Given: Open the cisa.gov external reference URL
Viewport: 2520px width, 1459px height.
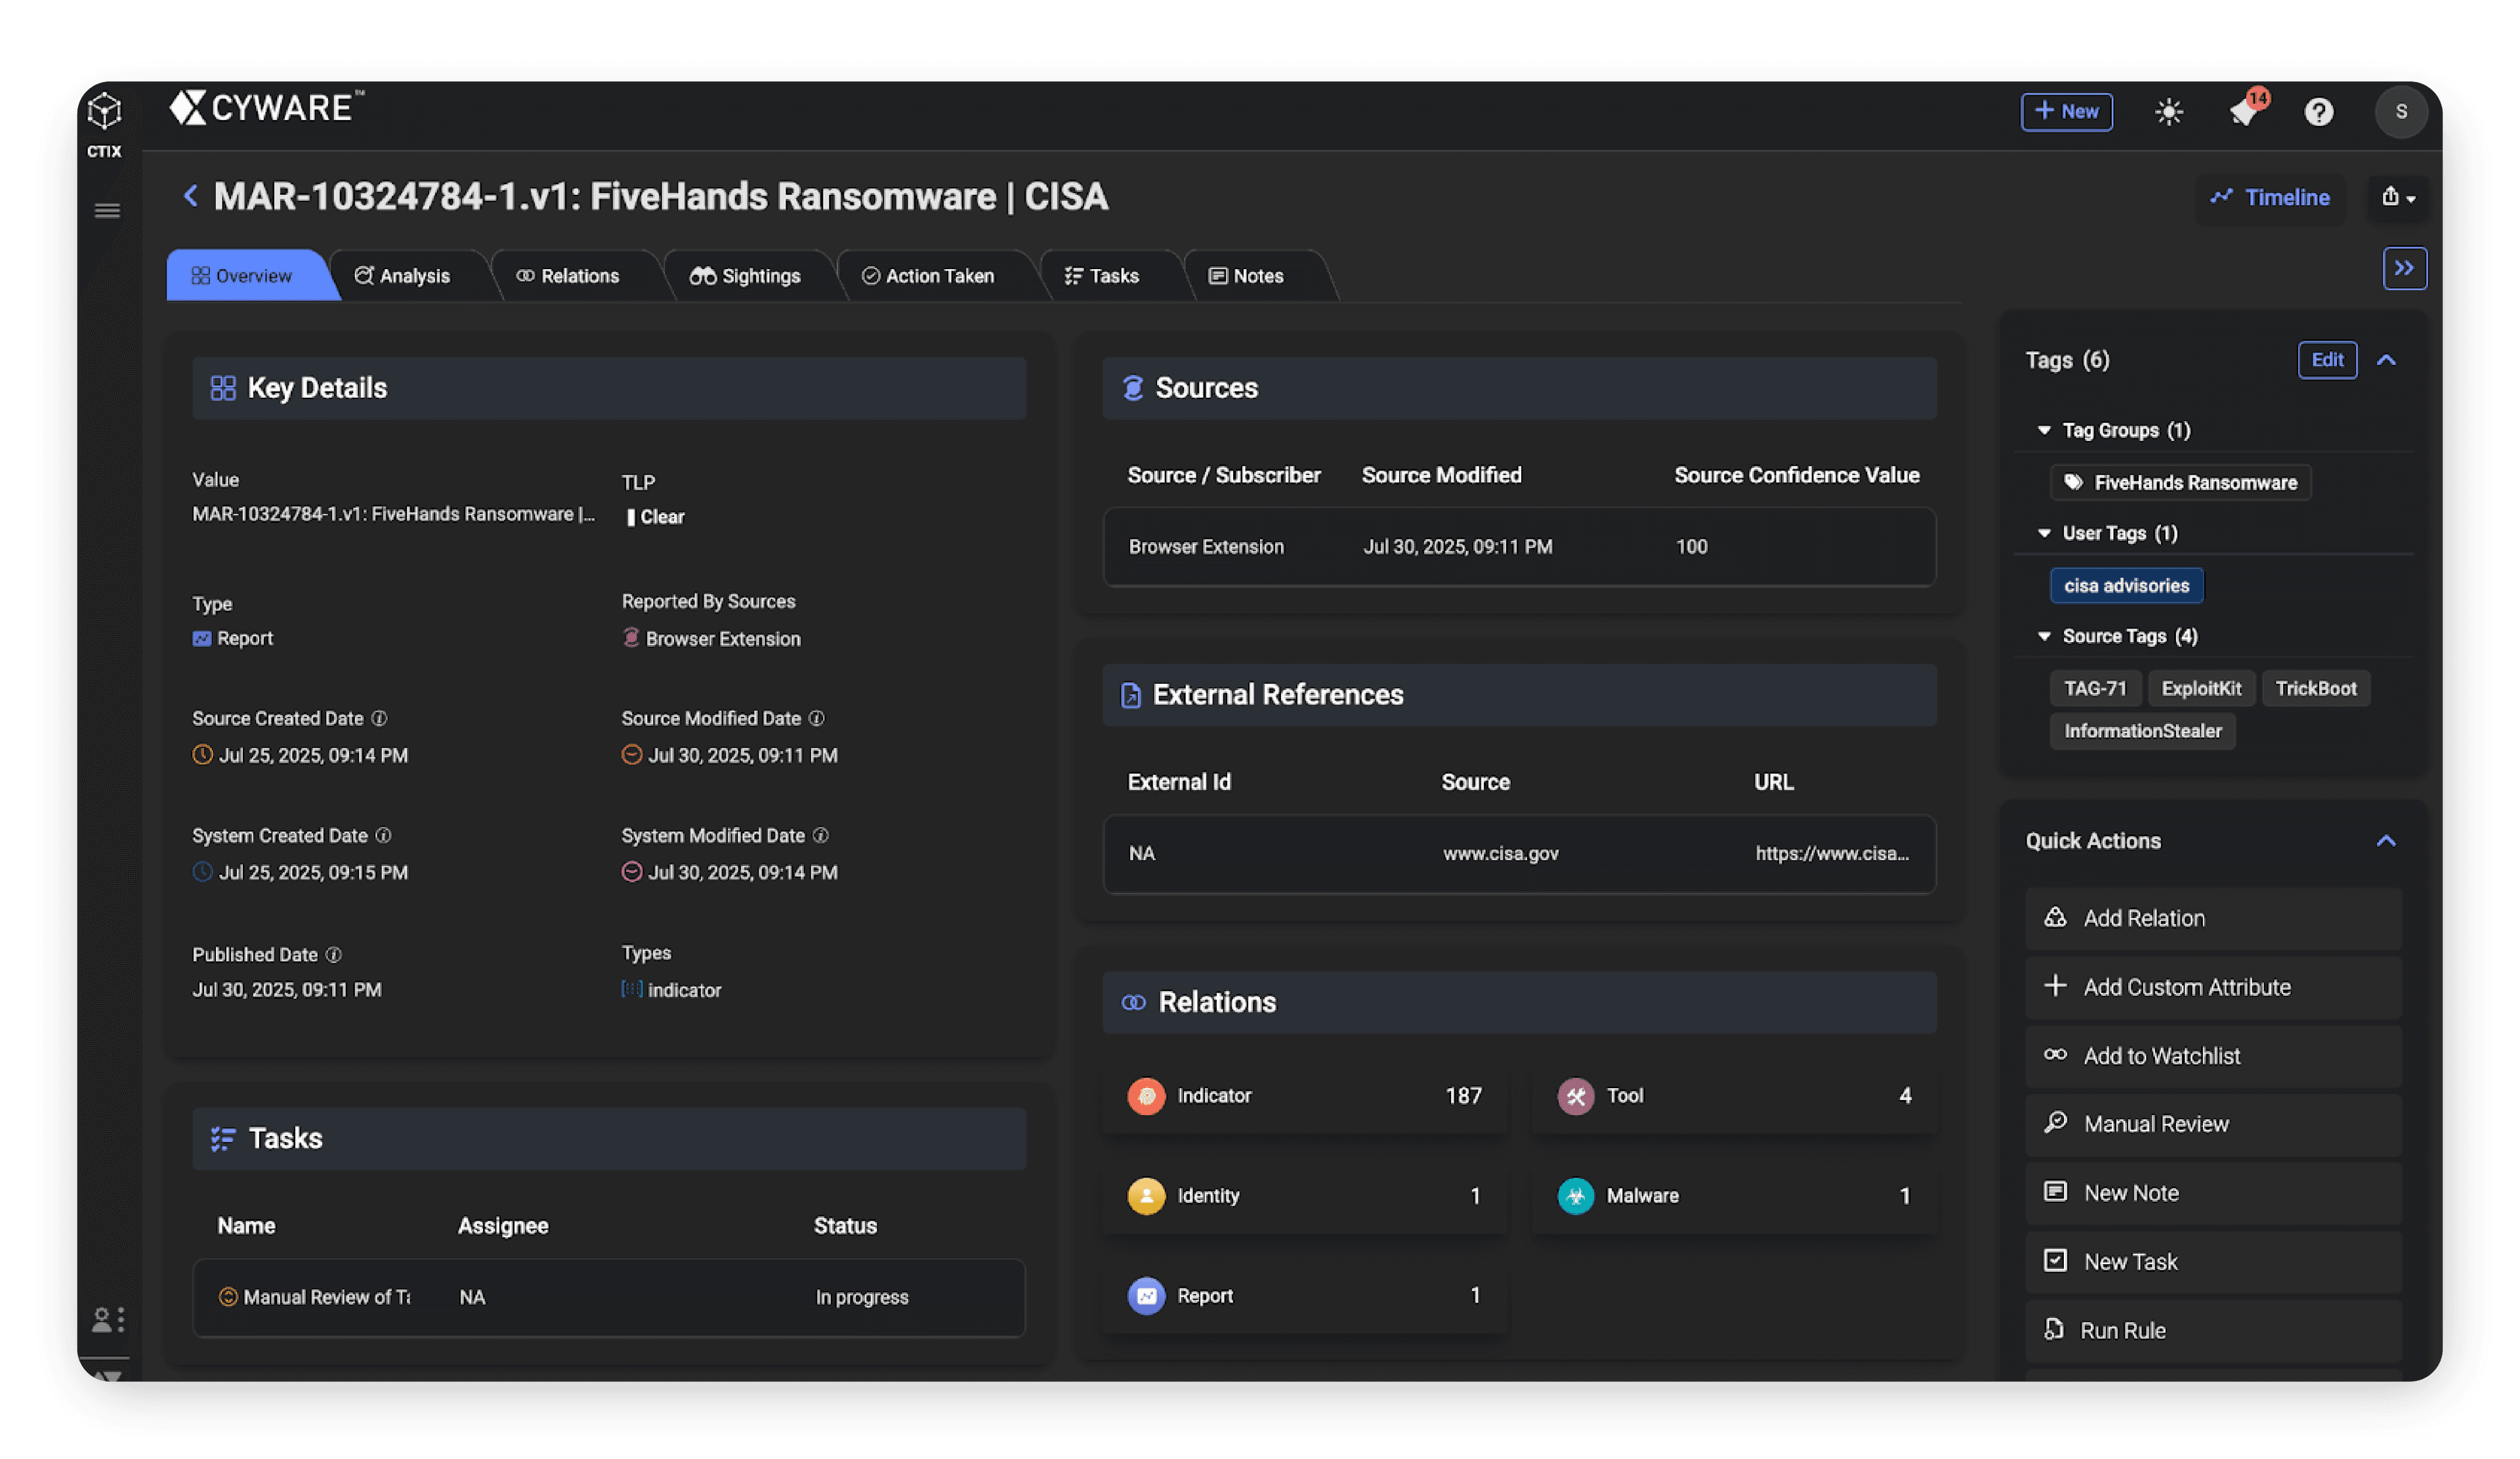Looking at the screenshot, I should (1831, 853).
